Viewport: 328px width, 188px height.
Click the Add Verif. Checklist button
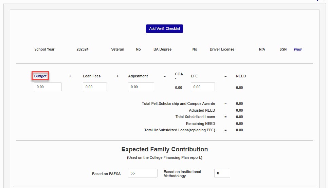pyautogui.click(x=164, y=29)
